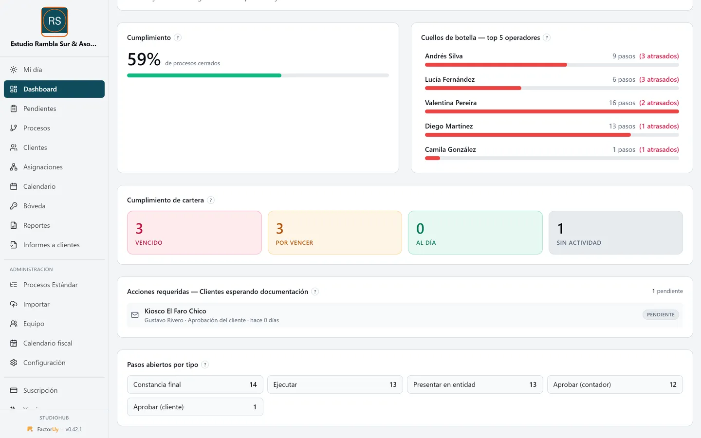The image size is (701, 438).
Task: Click the Constancia final step chip
Action: (195, 384)
